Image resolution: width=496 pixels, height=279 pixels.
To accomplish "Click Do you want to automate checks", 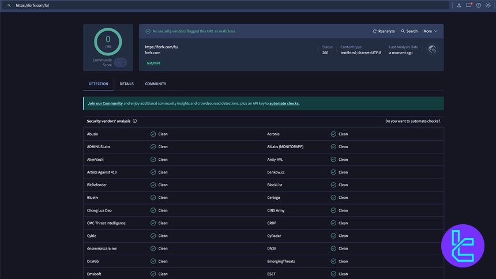I will click(x=412, y=121).
